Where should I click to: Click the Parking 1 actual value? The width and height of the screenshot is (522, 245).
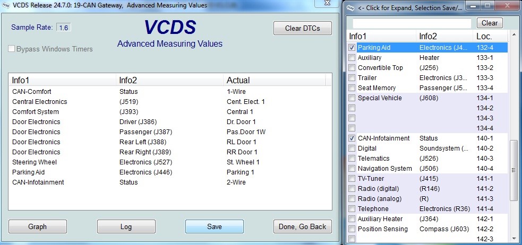tap(241, 172)
